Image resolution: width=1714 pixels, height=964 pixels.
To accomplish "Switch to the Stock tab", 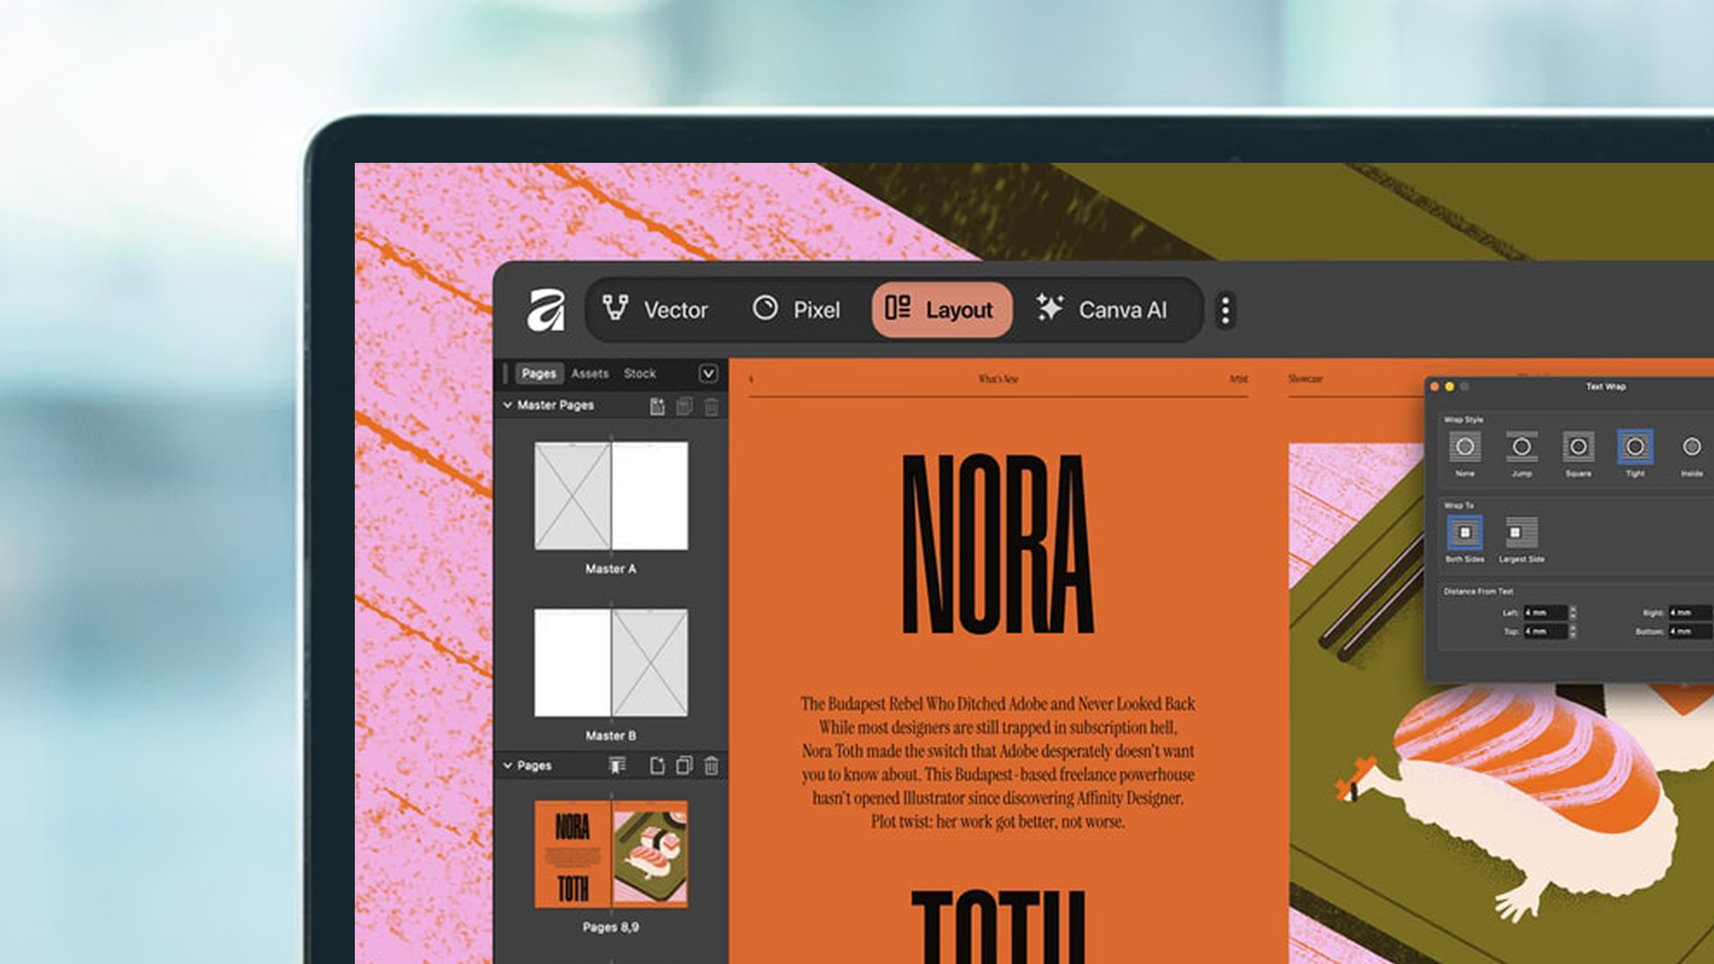I will (639, 374).
